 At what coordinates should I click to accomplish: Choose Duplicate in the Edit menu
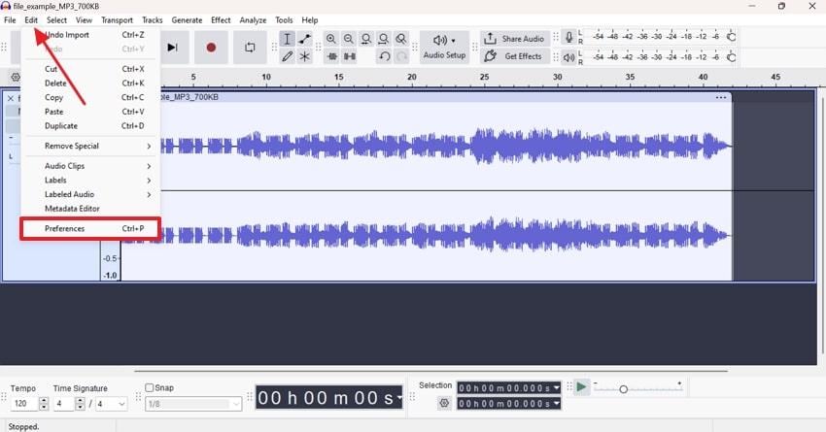click(90, 126)
